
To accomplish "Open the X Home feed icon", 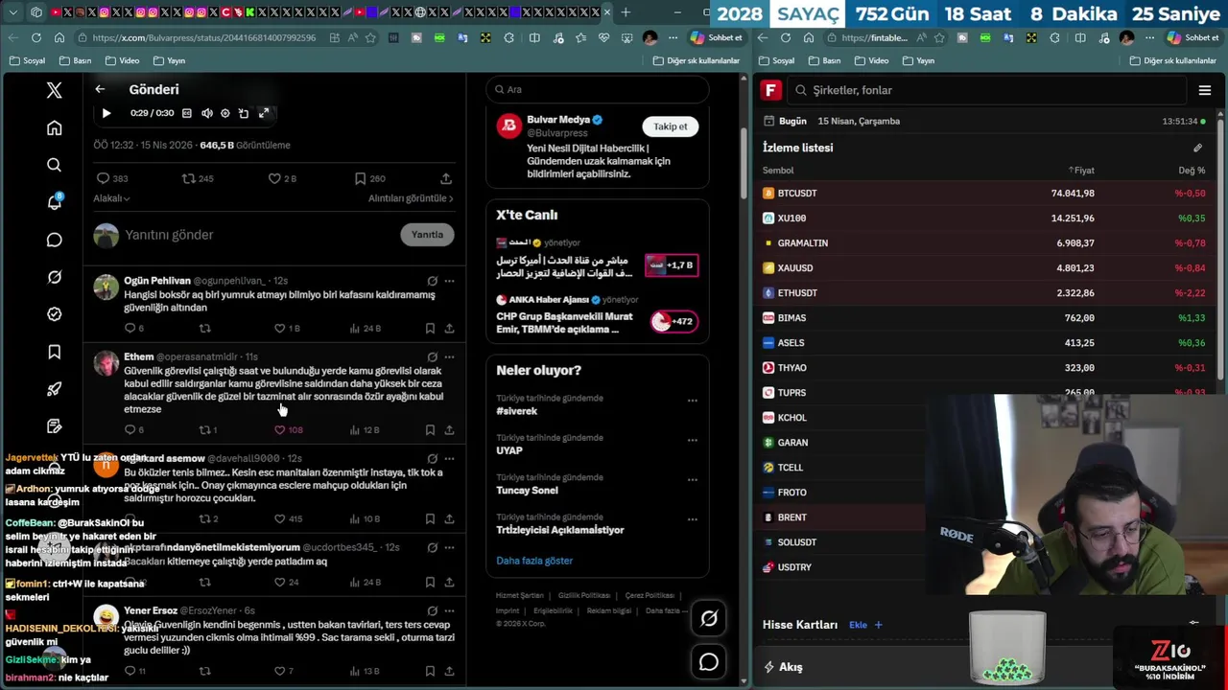I will tap(54, 127).
